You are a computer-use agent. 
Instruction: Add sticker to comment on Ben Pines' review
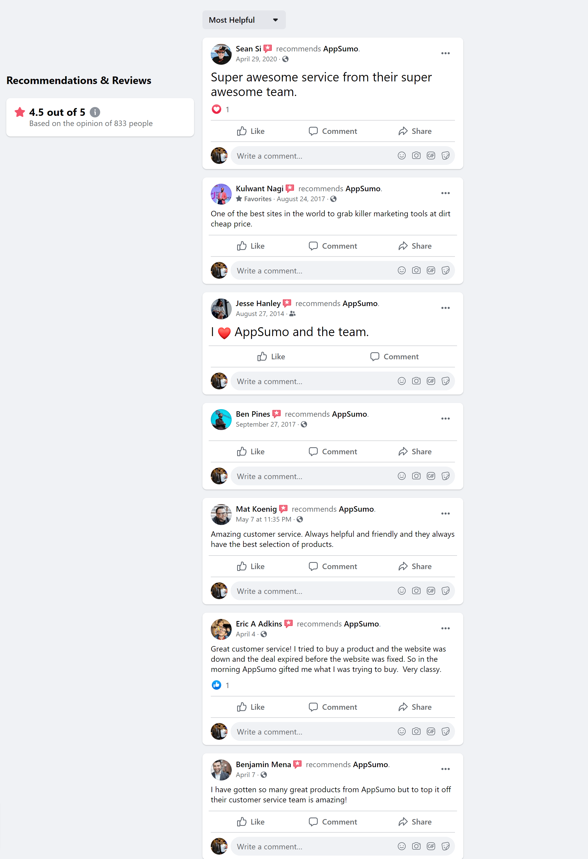(x=446, y=476)
